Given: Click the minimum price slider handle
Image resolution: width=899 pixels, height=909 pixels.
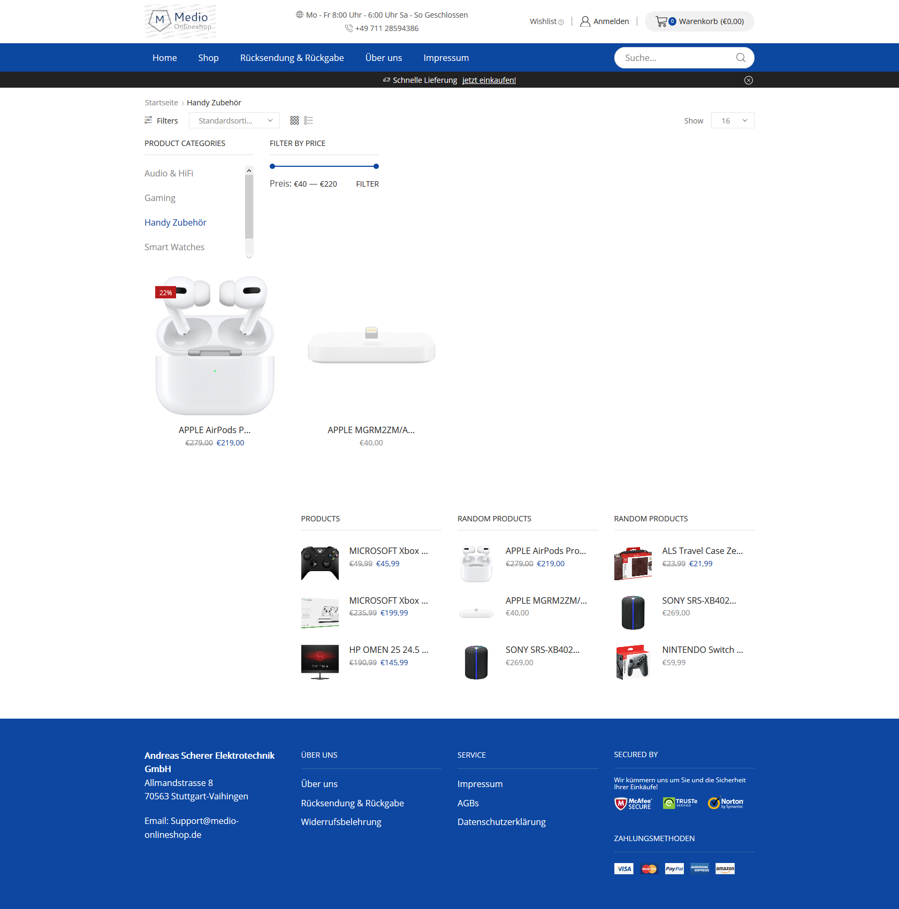Looking at the screenshot, I should pyautogui.click(x=272, y=166).
